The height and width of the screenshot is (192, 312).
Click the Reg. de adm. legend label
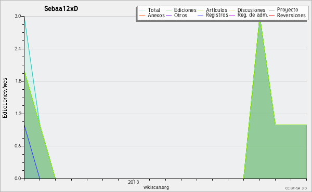pyautogui.click(x=253, y=15)
